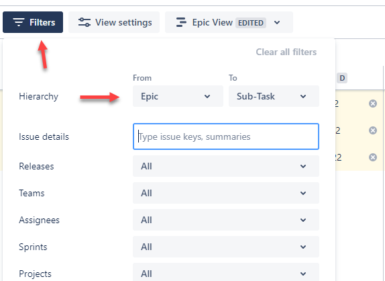The width and height of the screenshot is (385, 281).
Task: Click the EDITED badge on Epic View
Action: click(251, 23)
